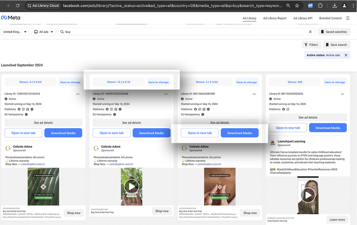Screen dimensions: 357x225
Task: Open options menu for ad 1260105125163224
Action: tap(78, 94)
